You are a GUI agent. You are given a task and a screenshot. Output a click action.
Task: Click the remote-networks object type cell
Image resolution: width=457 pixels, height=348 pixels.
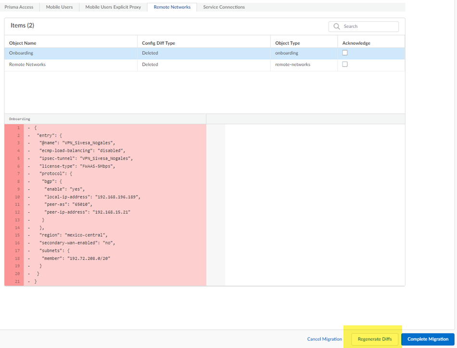click(x=292, y=64)
